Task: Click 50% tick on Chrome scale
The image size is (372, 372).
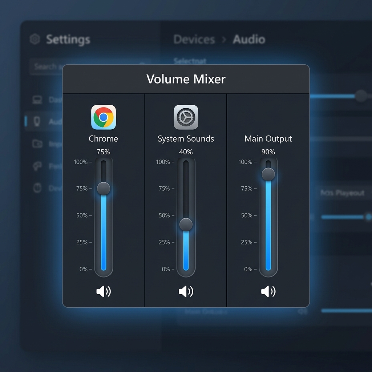Action: (84, 215)
